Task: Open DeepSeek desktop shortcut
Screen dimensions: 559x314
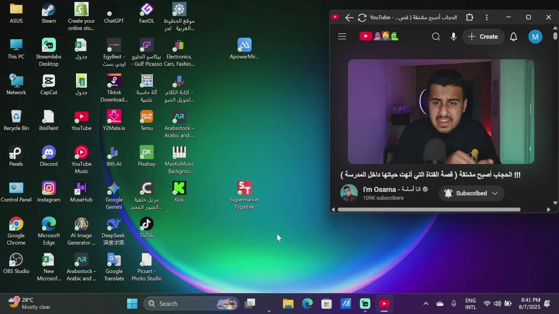Action: [x=114, y=231]
